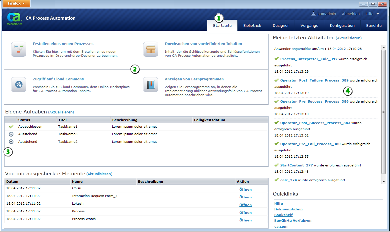Image resolution: width=390 pixels, height=232 pixels.
Task: Click the pamadmin user icon
Action: tap(313, 14)
